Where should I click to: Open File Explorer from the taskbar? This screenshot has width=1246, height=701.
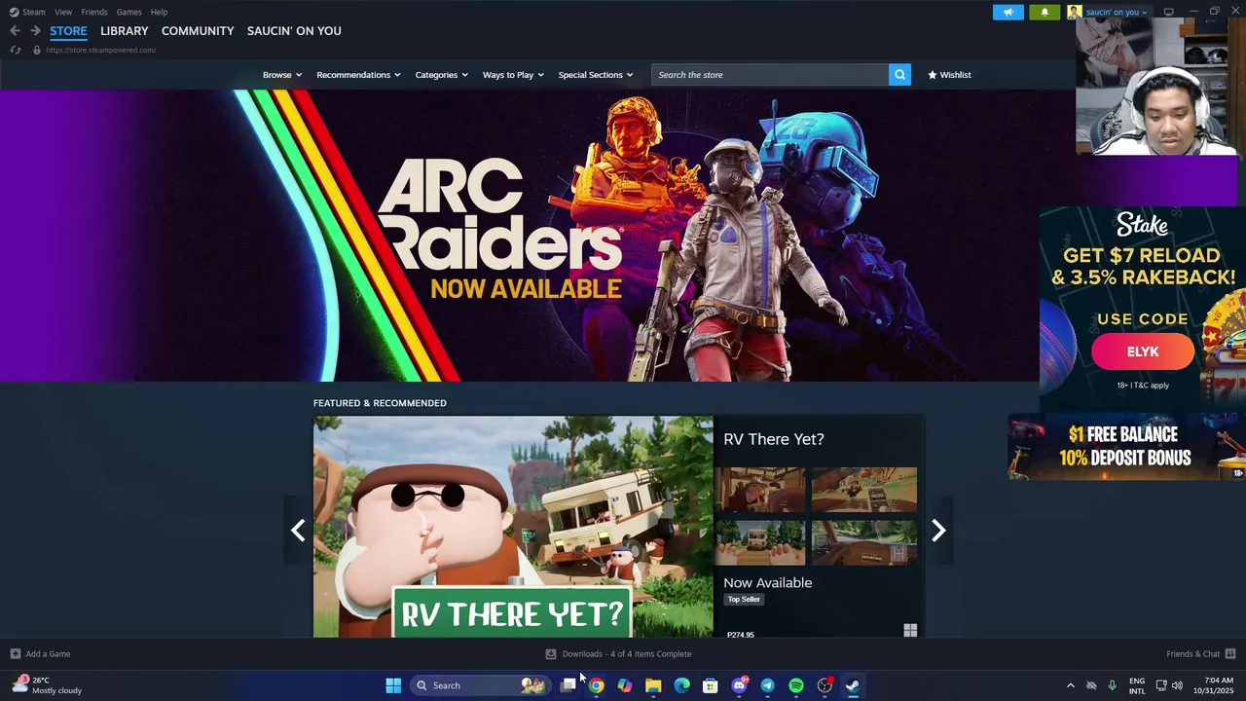pos(653,685)
